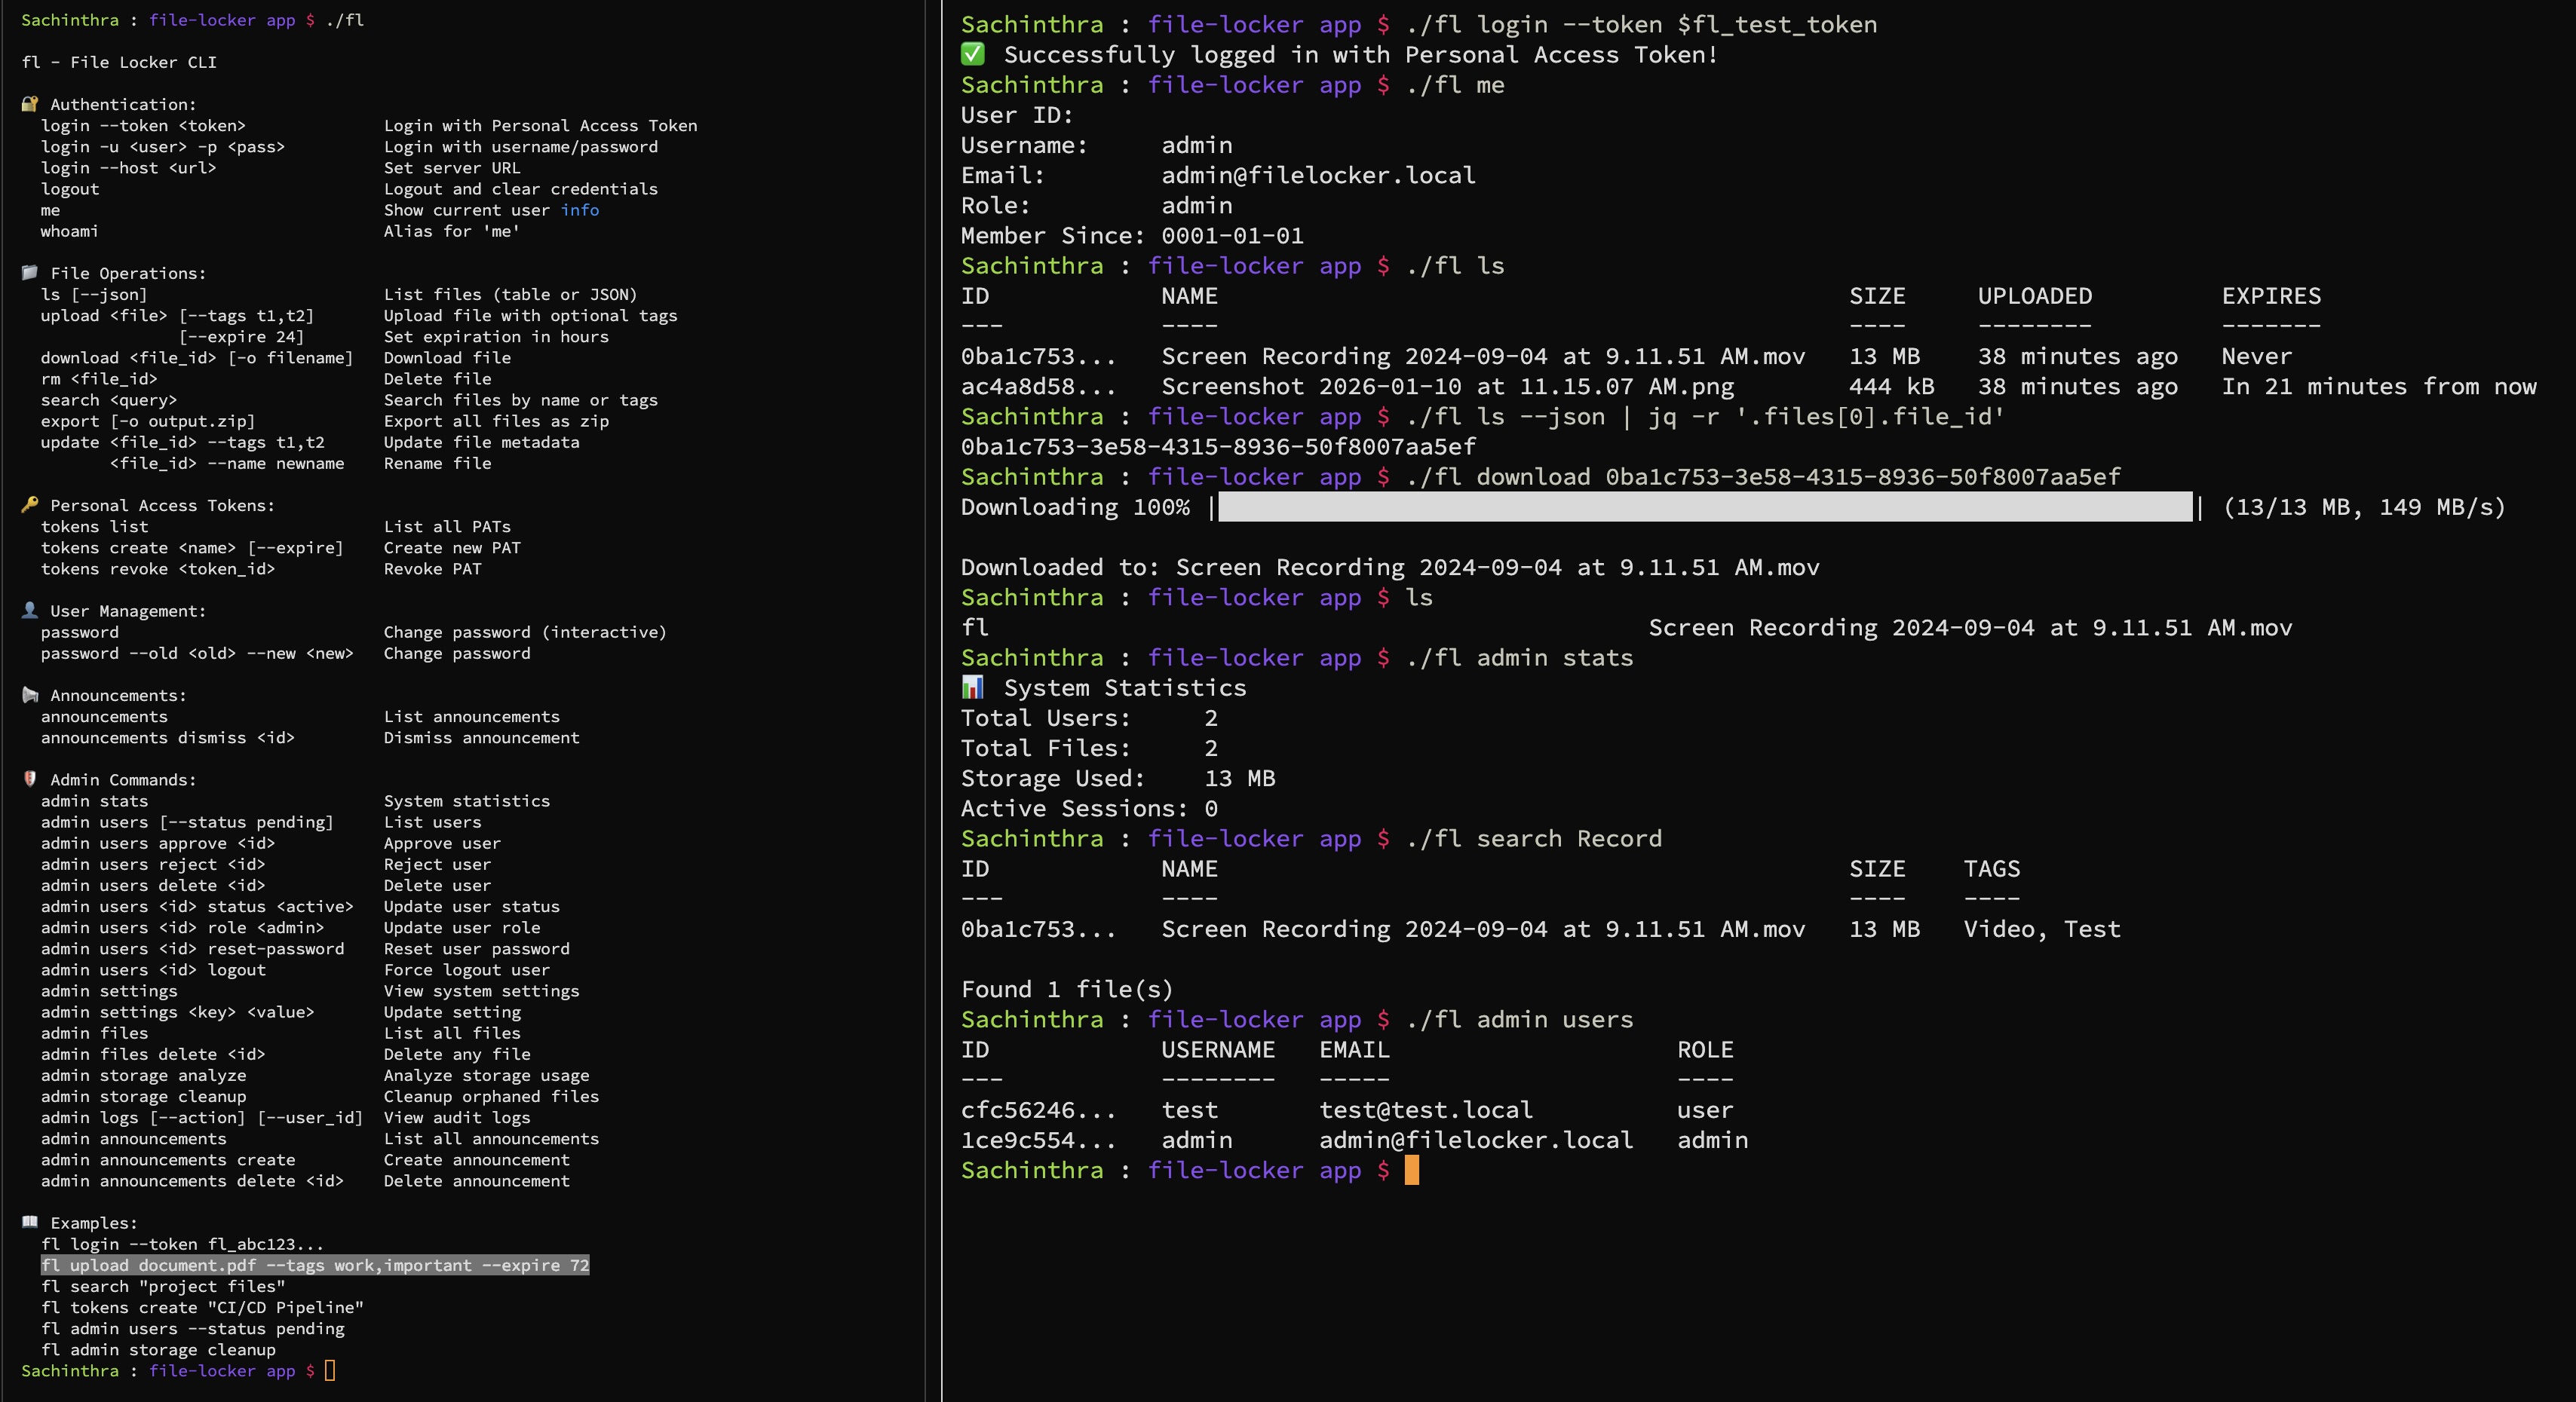
Task: Click 'admin logs [--action] [--user_id]' entry
Action: pos(202,1117)
